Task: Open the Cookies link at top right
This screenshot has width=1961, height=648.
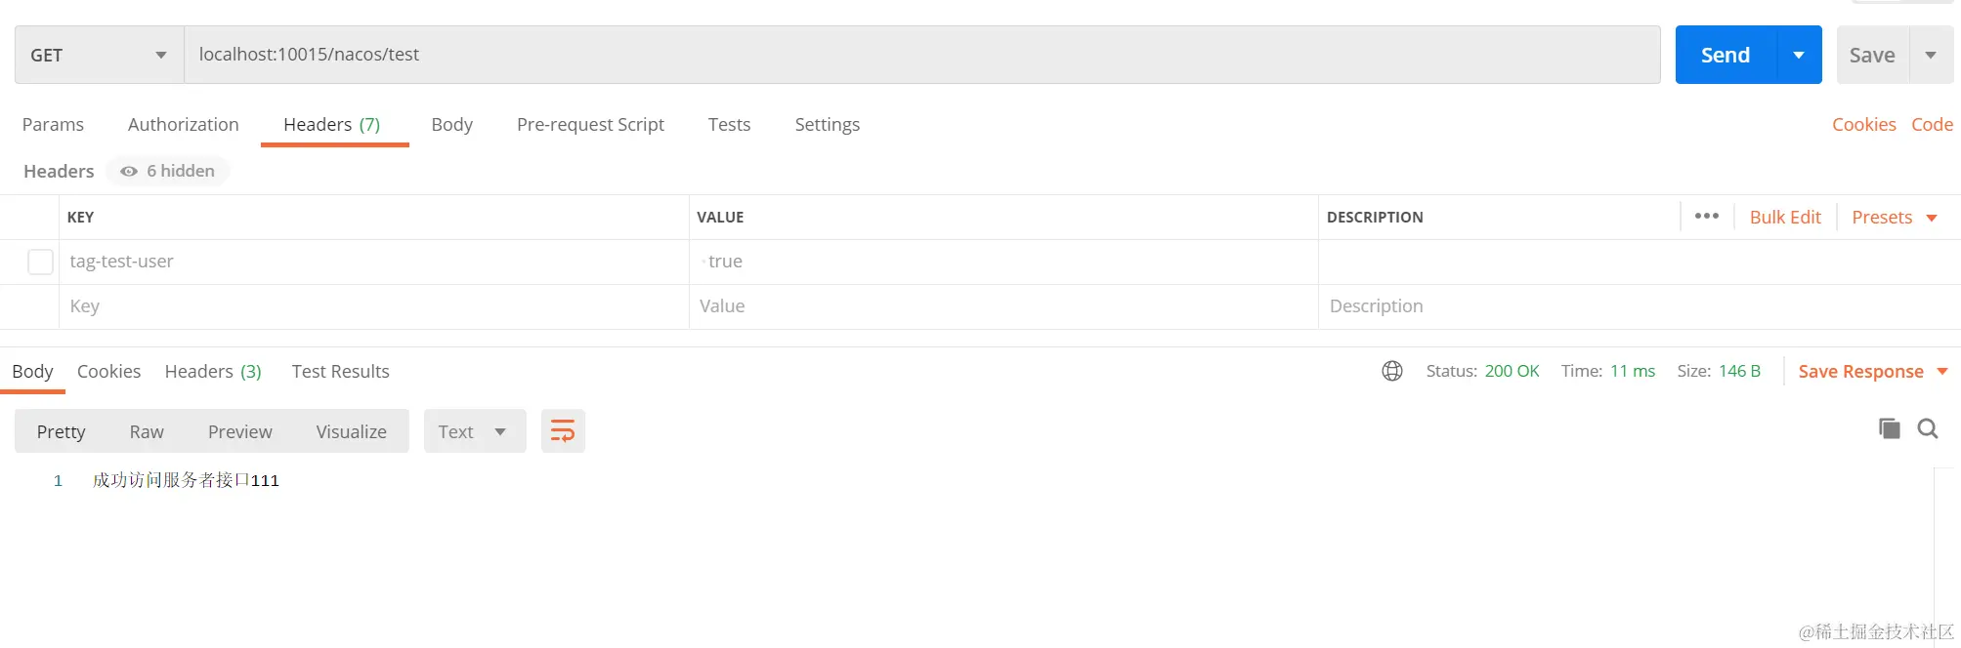Action: 1863,124
